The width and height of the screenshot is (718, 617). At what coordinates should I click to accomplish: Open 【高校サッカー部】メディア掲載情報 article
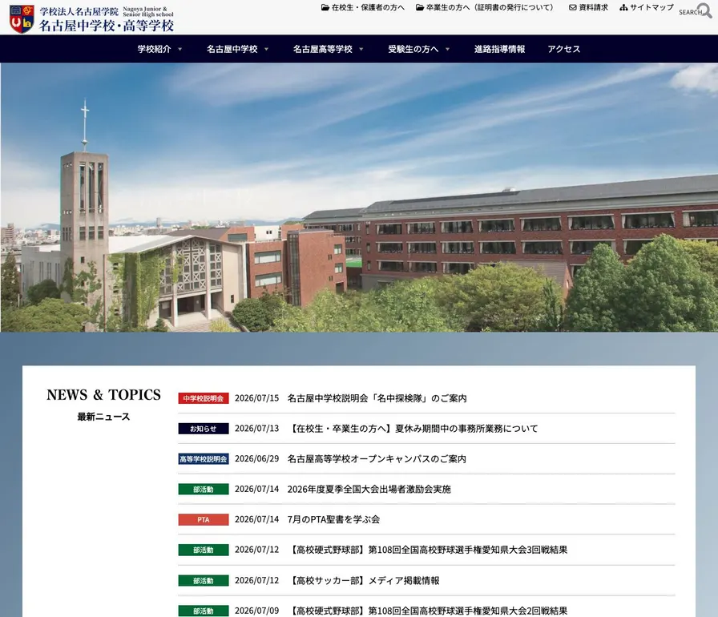364,580
